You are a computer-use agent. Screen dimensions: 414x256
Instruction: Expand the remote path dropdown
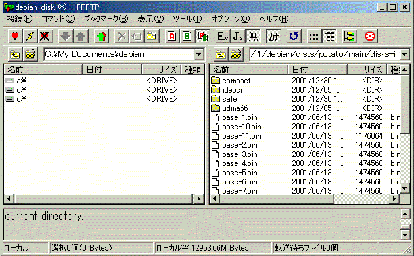click(404, 54)
